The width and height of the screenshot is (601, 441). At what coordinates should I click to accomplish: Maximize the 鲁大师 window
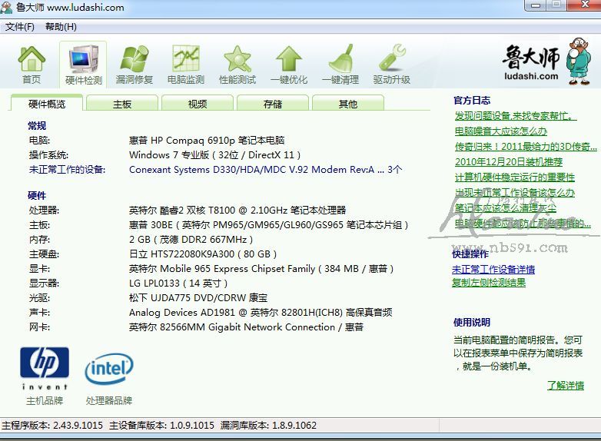point(556,5)
